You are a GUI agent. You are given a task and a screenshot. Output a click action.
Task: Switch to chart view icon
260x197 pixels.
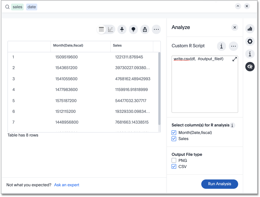pos(111,30)
